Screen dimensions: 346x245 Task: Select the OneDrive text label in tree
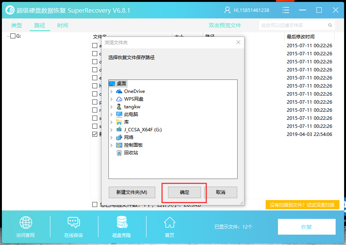(135, 91)
